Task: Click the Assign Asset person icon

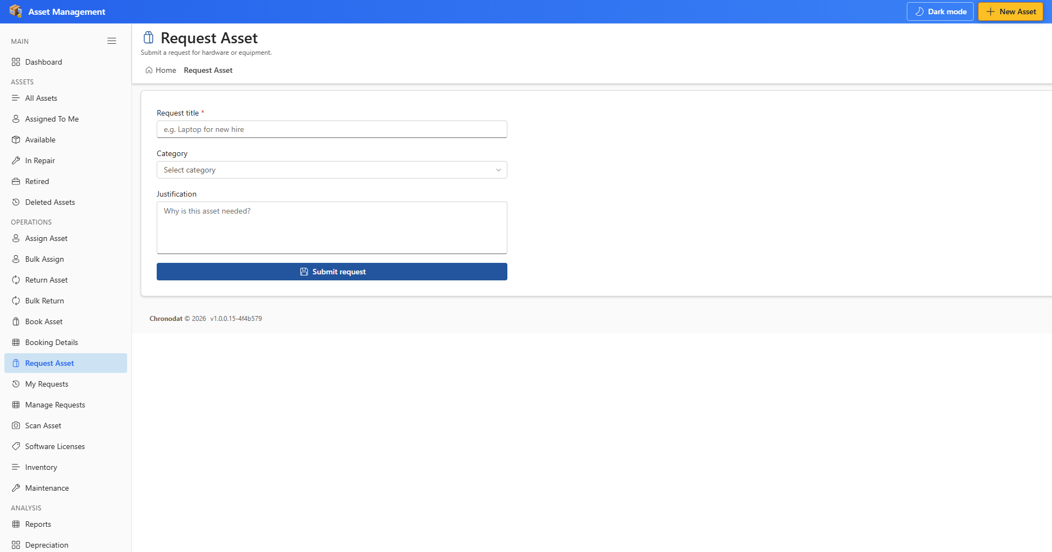Action: [x=16, y=238]
